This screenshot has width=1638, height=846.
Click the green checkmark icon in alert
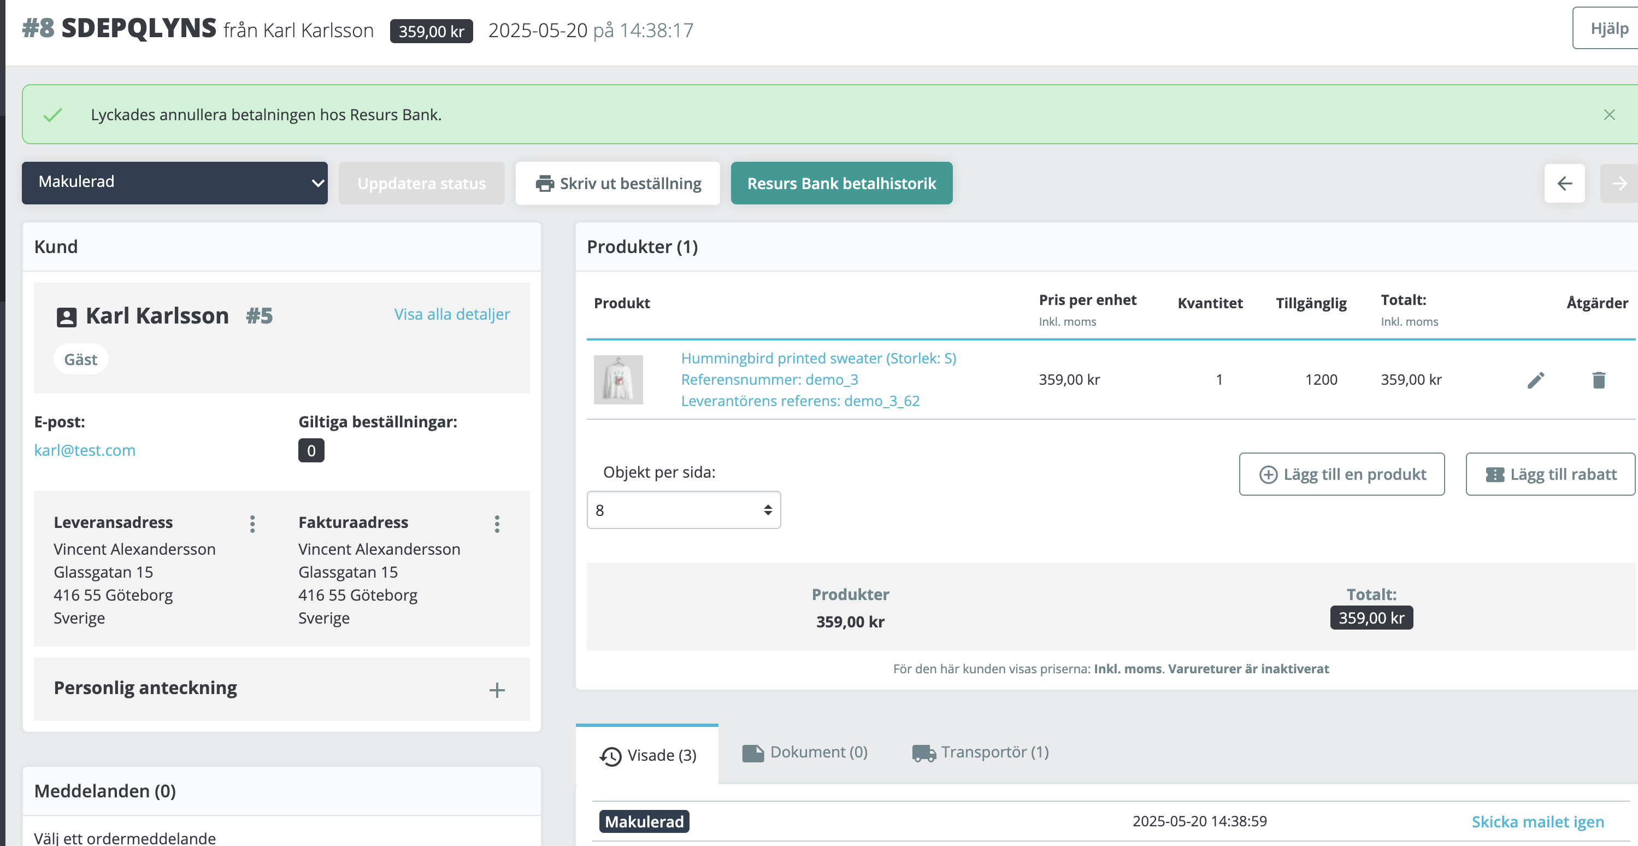tap(53, 115)
